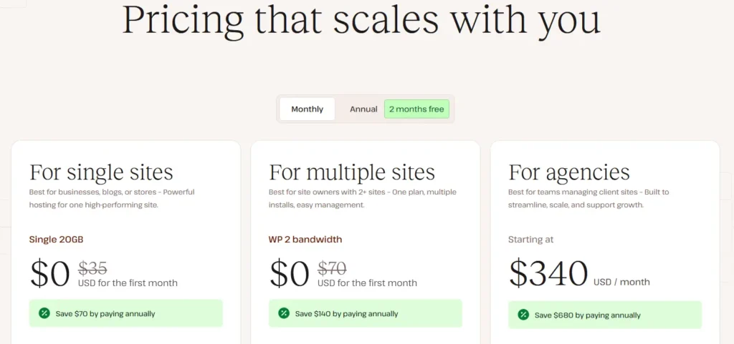Open the 'For agencies' plan heading
The image size is (734, 344).
569,172
